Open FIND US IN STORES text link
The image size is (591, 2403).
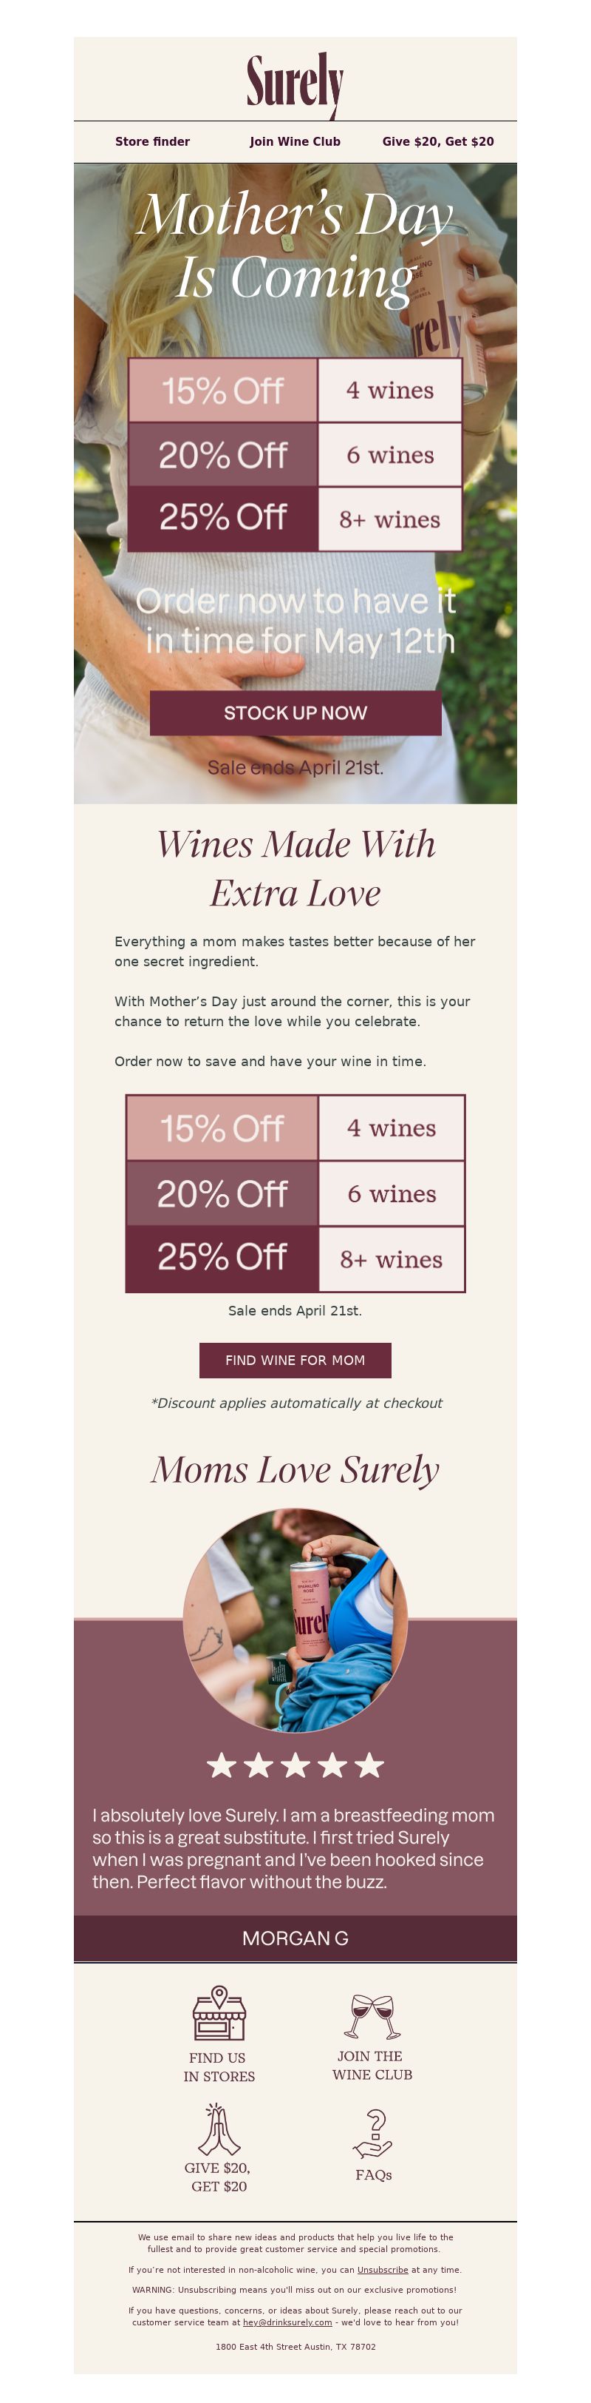pyautogui.click(x=219, y=2066)
